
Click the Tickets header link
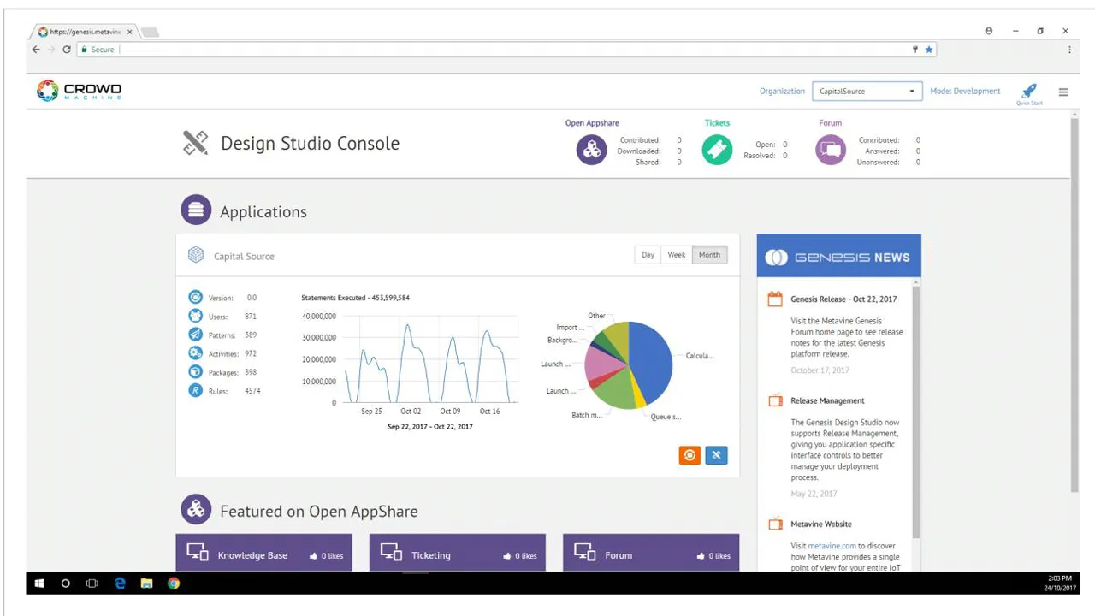click(717, 123)
